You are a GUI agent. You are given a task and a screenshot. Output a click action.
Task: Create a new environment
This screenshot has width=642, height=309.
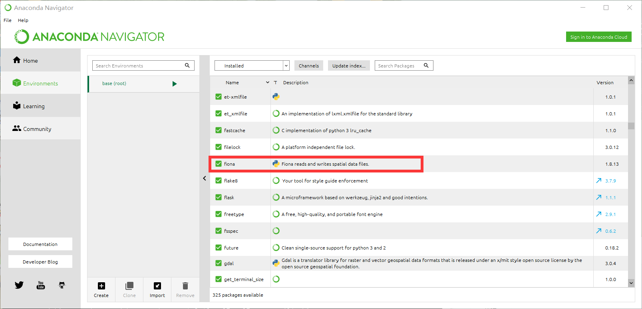tap(101, 289)
